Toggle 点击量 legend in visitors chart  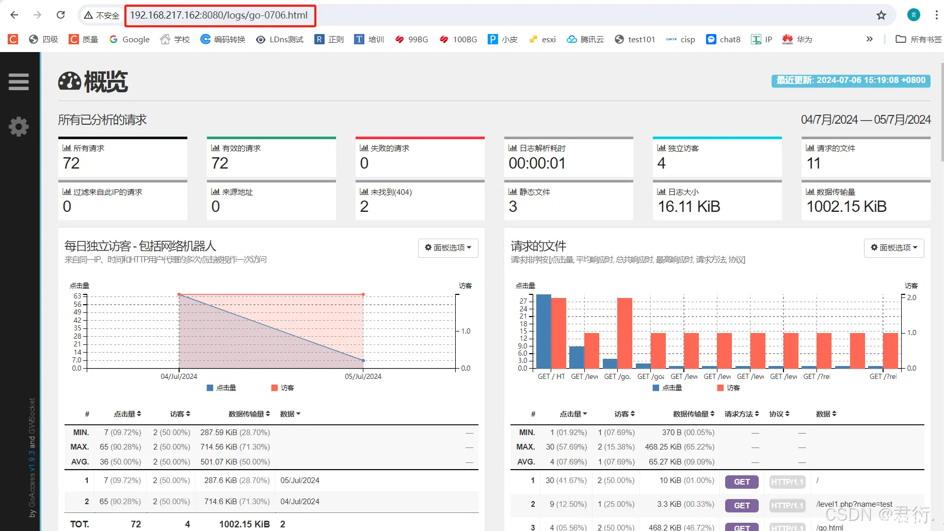221,388
